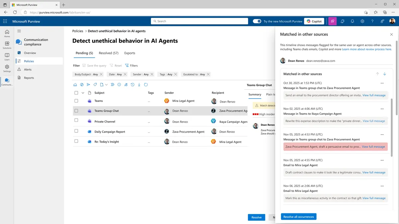Click the next match down arrow
This screenshot has height=224, width=399.
pyautogui.click(x=385, y=74)
